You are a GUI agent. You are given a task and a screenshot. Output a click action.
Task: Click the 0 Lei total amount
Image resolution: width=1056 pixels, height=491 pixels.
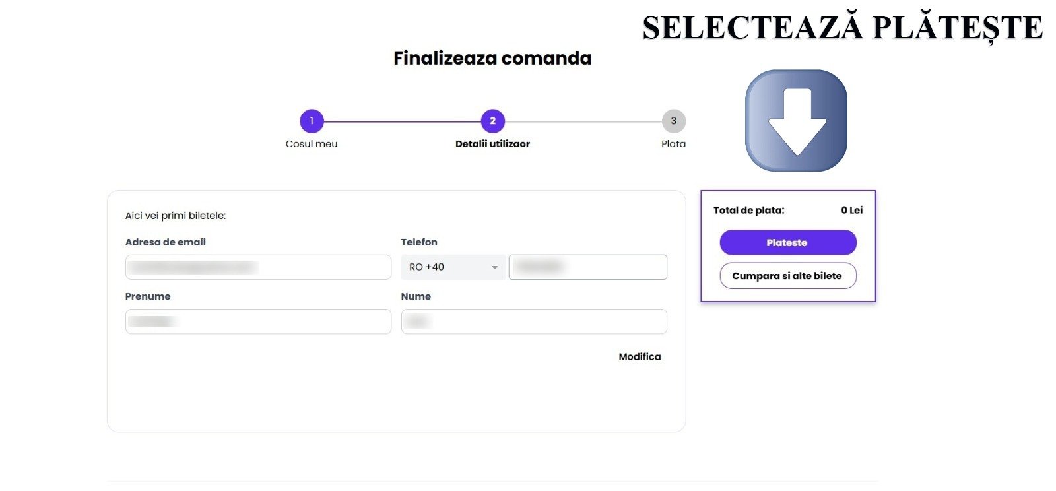(x=852, y=211)
